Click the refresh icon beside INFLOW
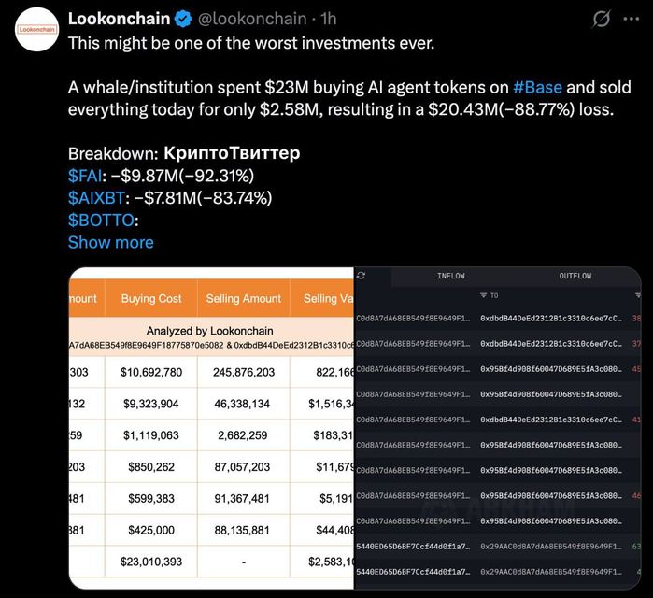Viewport: 653px width, 598px height. click(x=361, y=276)
